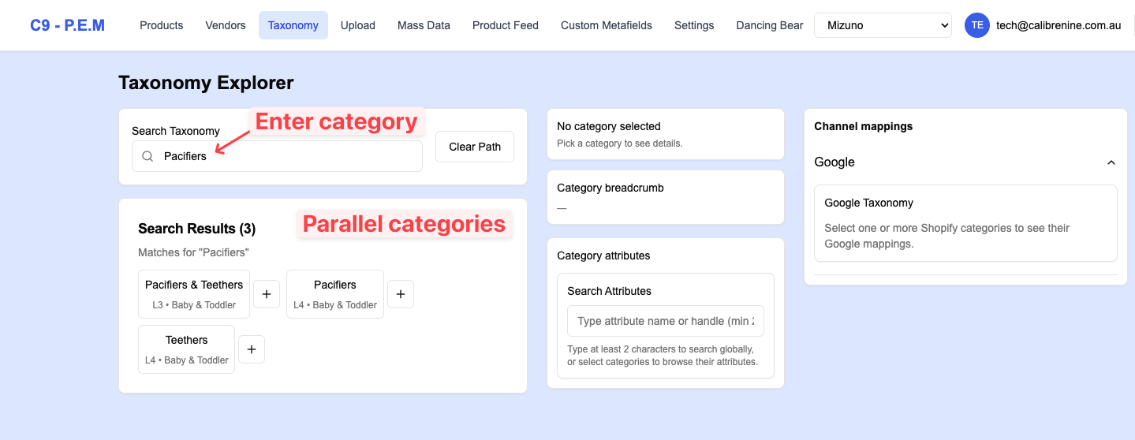Click the TE user avatar icon
The image size is (1135, 440).
(976, 25)
